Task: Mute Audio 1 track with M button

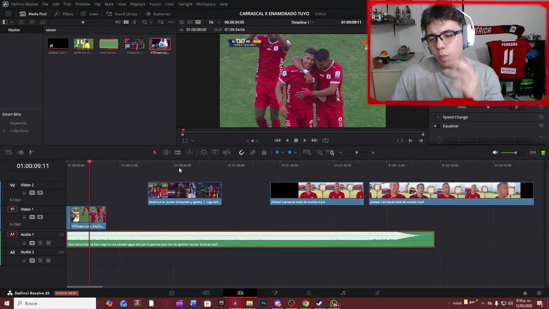Action: (x=48, y=243)
